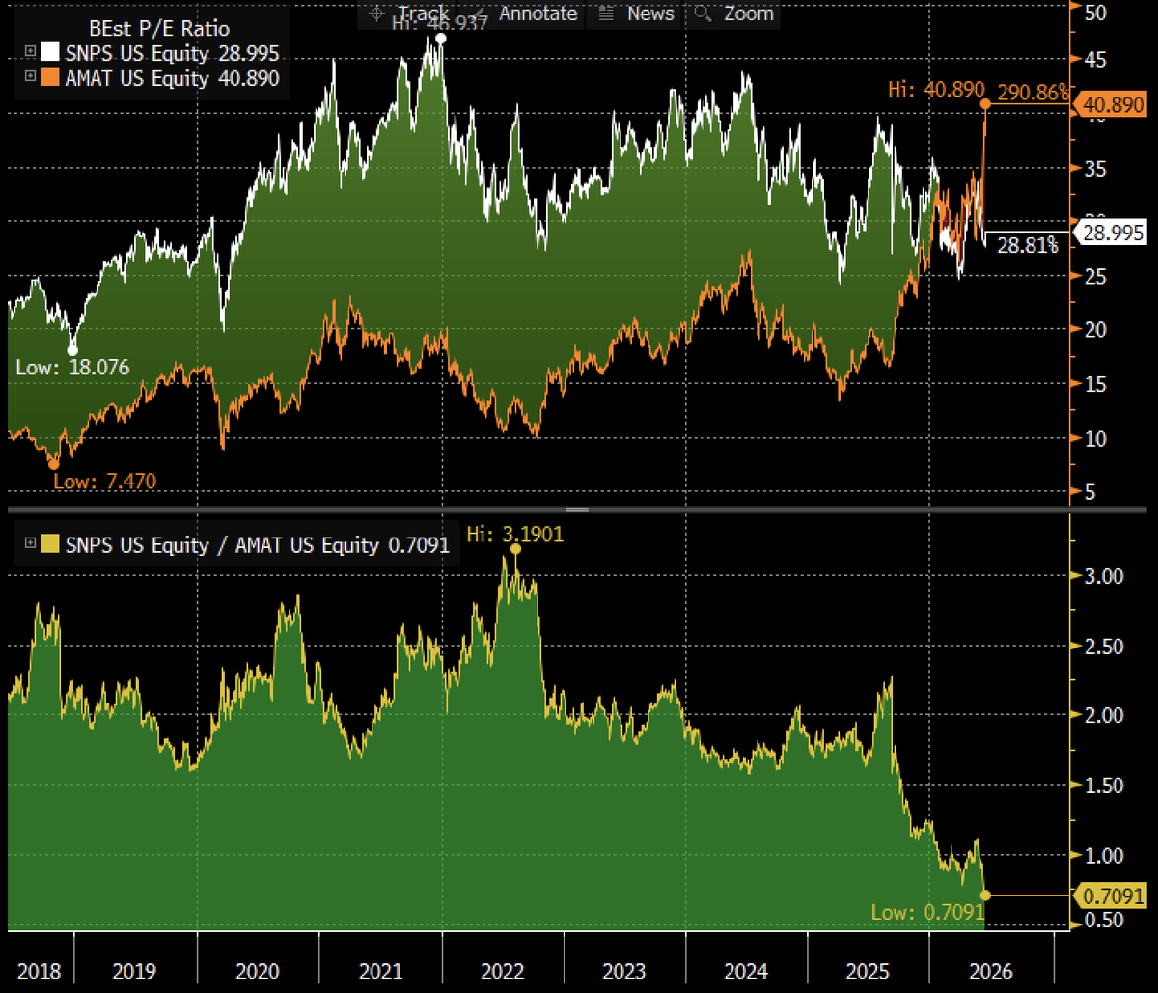Click the 28.81% change label

tap(1027, 246)
